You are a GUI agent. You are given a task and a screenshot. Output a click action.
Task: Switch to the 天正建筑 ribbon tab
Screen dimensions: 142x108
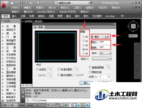[x=97, y=16]
